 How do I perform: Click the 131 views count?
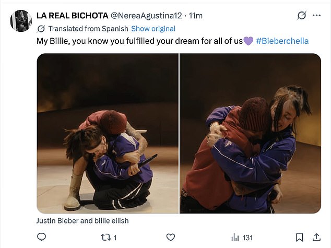[247, 238]
